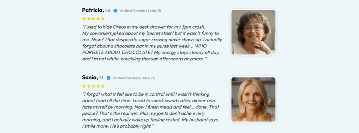Click Sonia's Verified Purchase label
The width and height of the screenshot is (359, 133).
(x=126, y=78)
